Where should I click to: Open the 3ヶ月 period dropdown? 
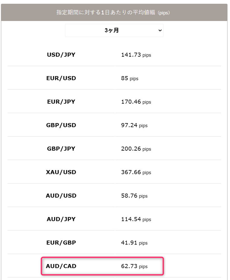point(114,30)
